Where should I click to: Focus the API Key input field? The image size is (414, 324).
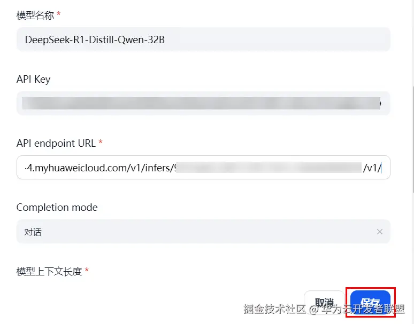point(203,103)
